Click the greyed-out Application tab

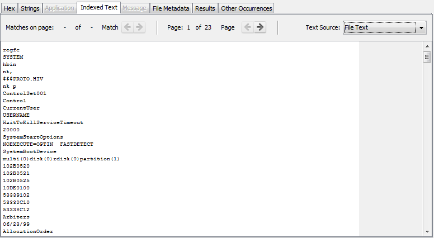click(59, 8)
